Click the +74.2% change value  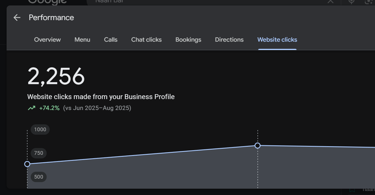coord(49,108)
